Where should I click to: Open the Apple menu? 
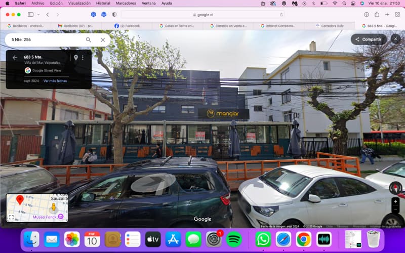click(8, 4)
